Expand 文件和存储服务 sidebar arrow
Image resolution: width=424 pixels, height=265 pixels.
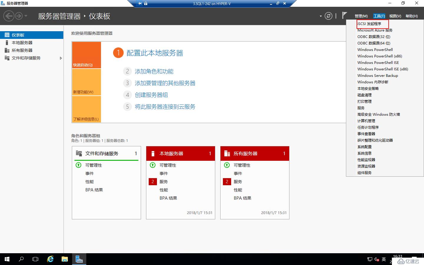[x=61, y=58]
